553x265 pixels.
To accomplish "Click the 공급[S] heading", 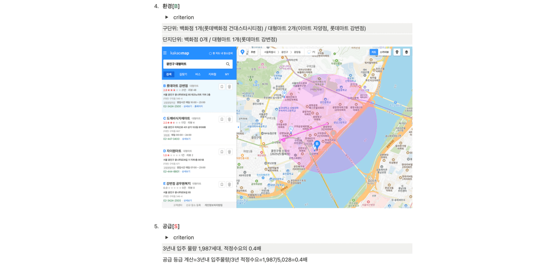I will (x=171, y=226).
